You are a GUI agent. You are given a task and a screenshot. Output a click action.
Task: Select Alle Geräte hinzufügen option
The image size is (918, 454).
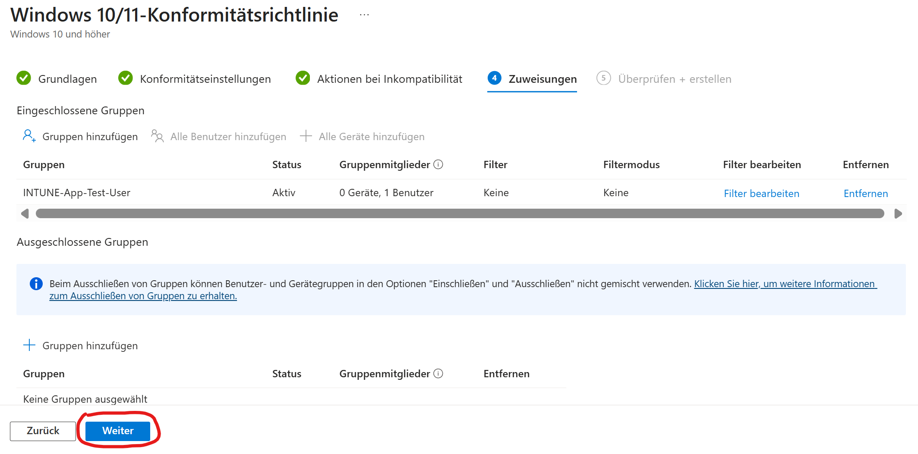(x=371, y=137)
